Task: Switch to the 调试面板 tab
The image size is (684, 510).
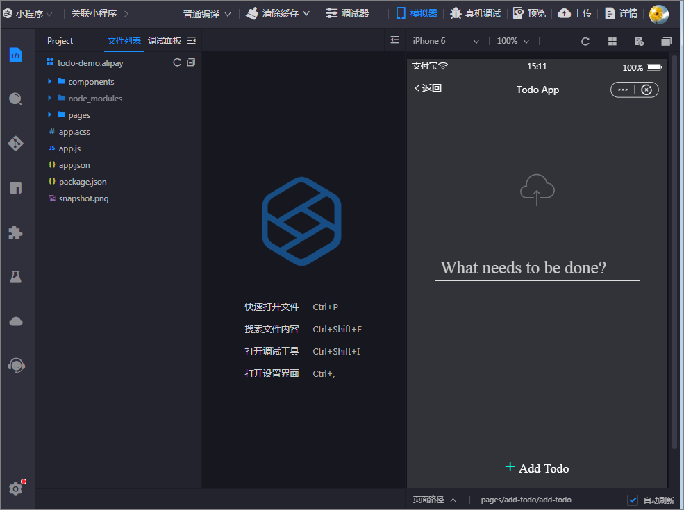Action: (x=165, y=40)
